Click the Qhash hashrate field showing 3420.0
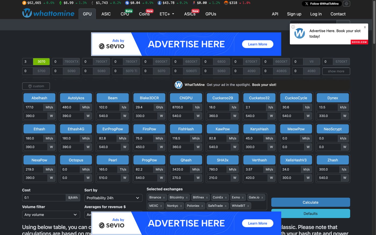The width and height of the screenshot is (376, 235). tap(180, 169)
